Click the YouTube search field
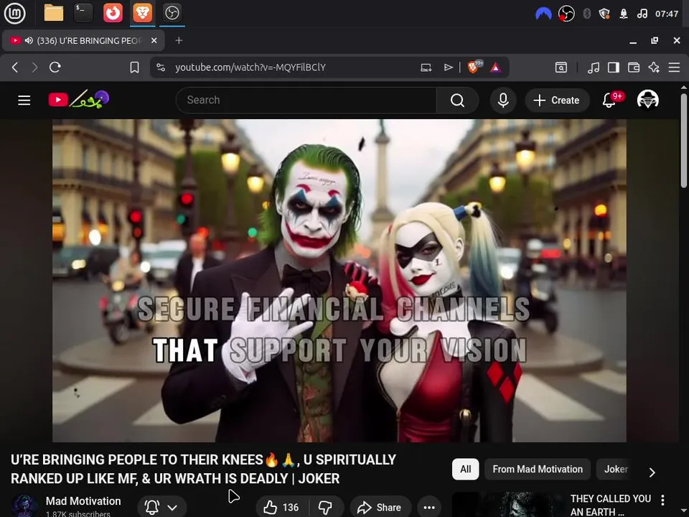 pos(306,101)
